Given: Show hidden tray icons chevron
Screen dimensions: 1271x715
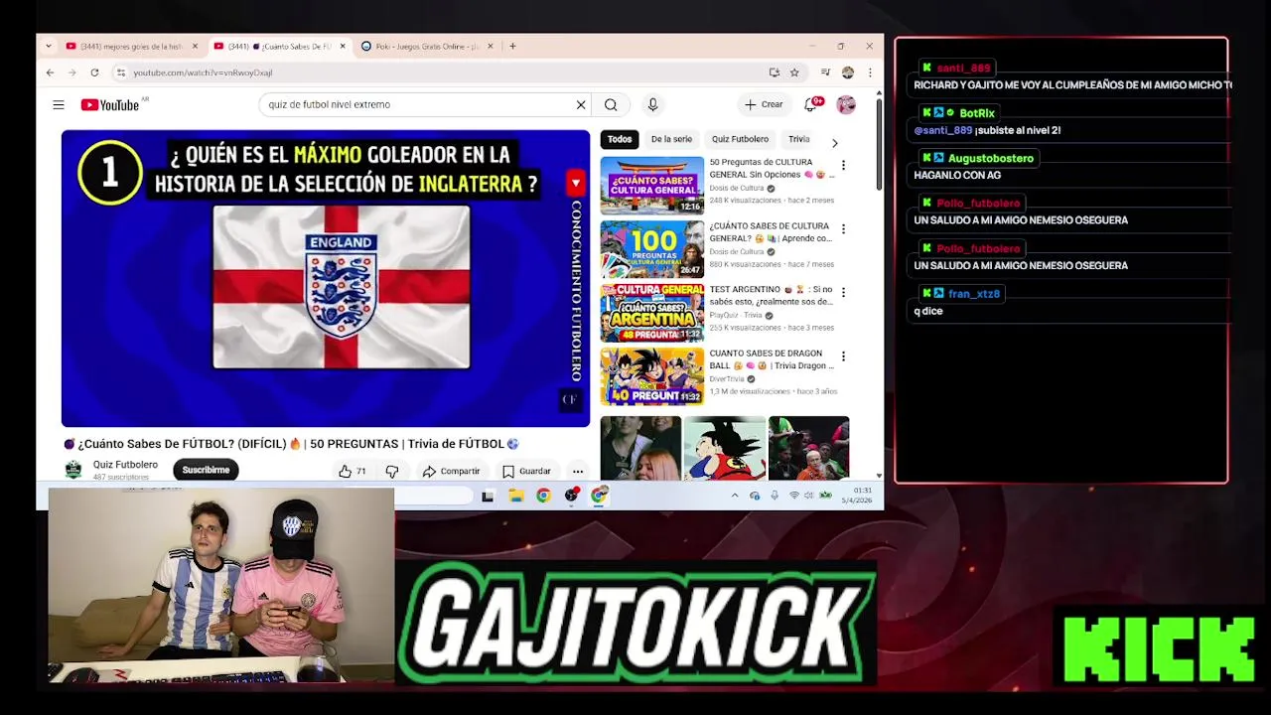Looking at the screenshot, I should [735, 496].
